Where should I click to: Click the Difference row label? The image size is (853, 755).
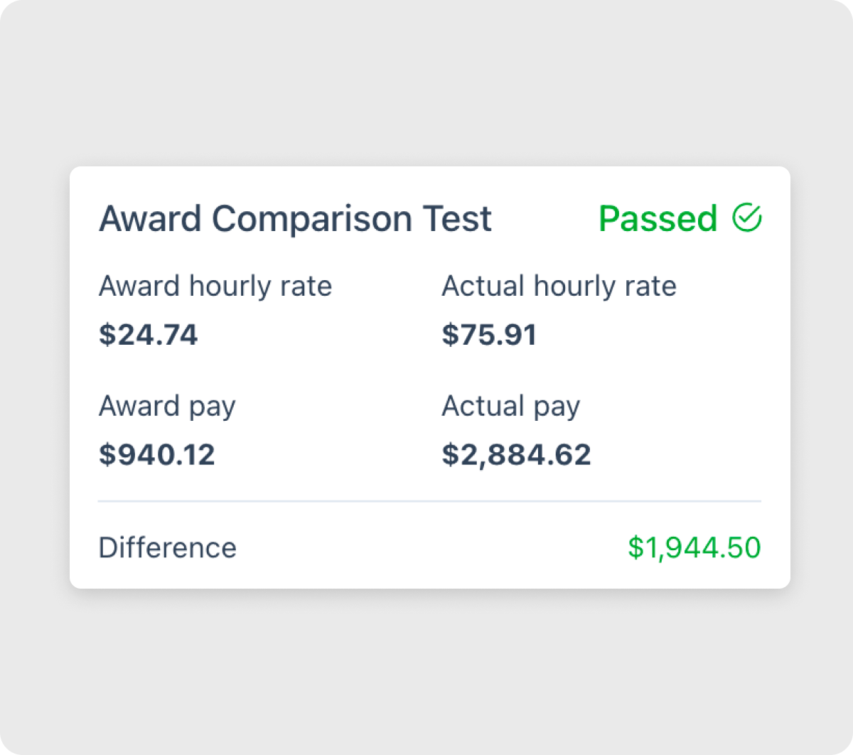tap(167, 548)
